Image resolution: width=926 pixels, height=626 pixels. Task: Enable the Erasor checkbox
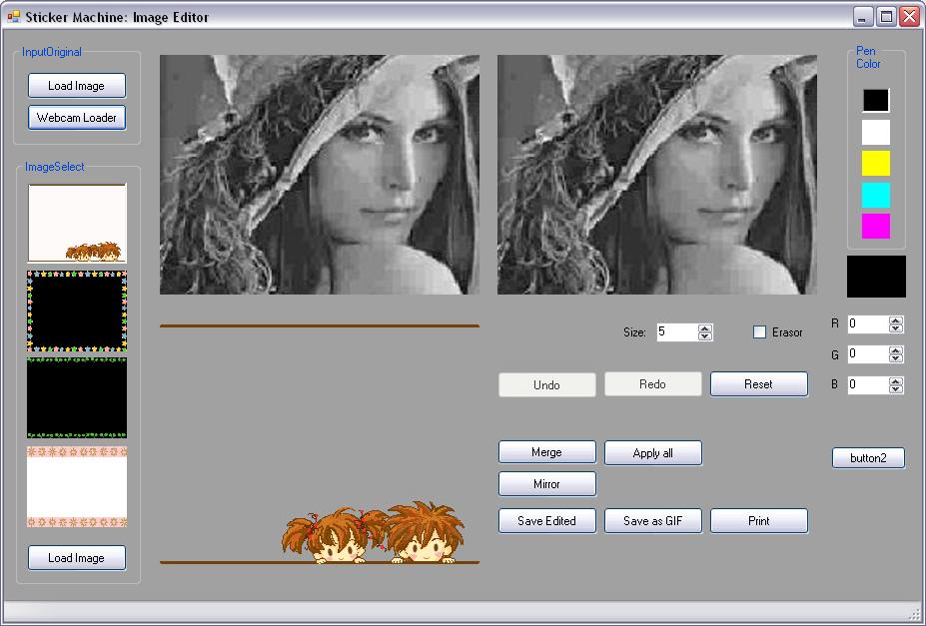point(759,332)
